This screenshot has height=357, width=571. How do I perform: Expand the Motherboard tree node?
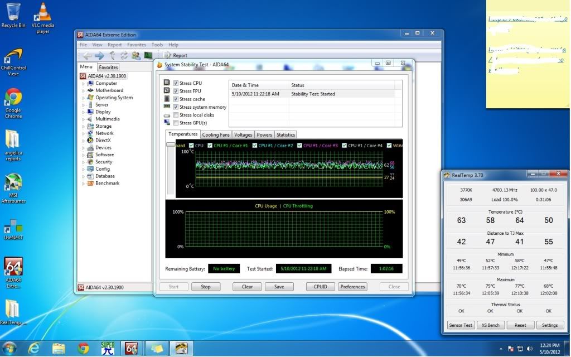click(x=84, y=91)
